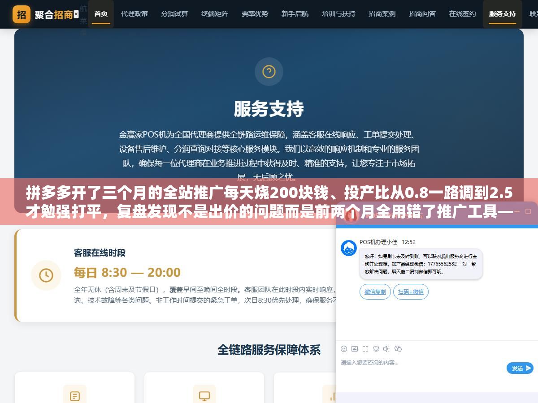Click the 全链路服务保障体系 heading
Screen dimensions: 538x403
tap(269, 350)
